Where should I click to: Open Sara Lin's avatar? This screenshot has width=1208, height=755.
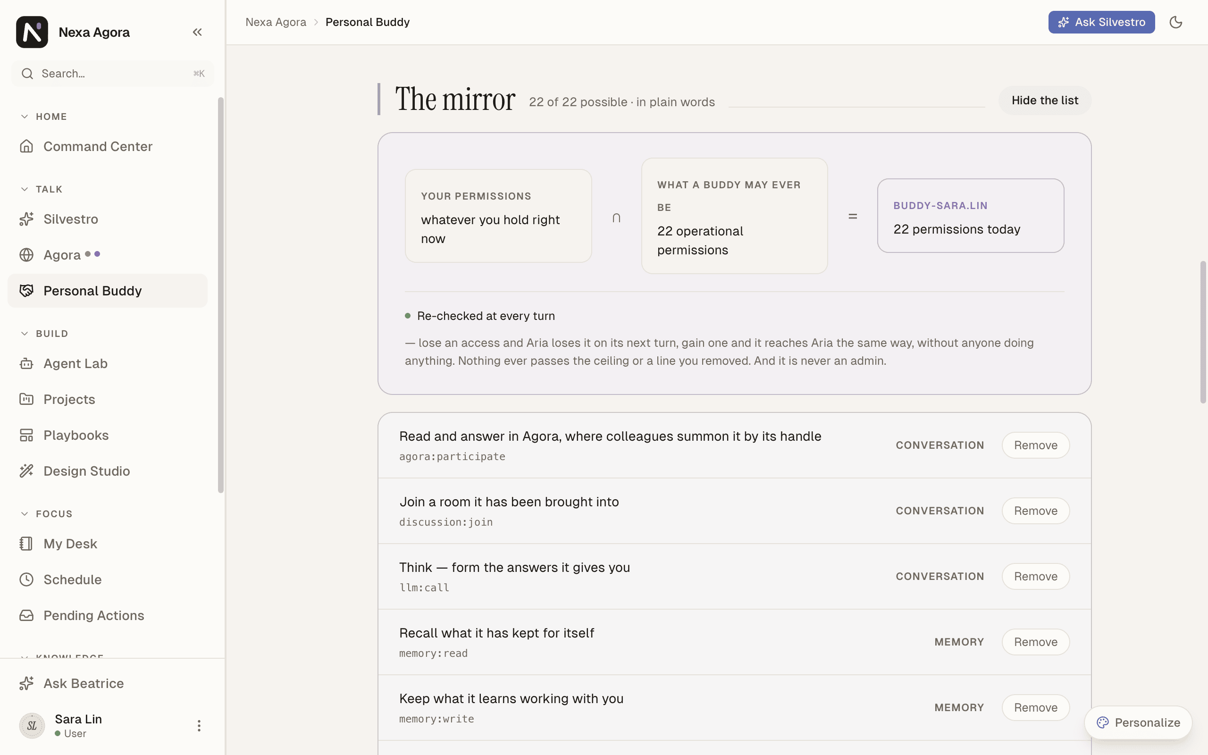pyautogui.click(x=32, y=726)
